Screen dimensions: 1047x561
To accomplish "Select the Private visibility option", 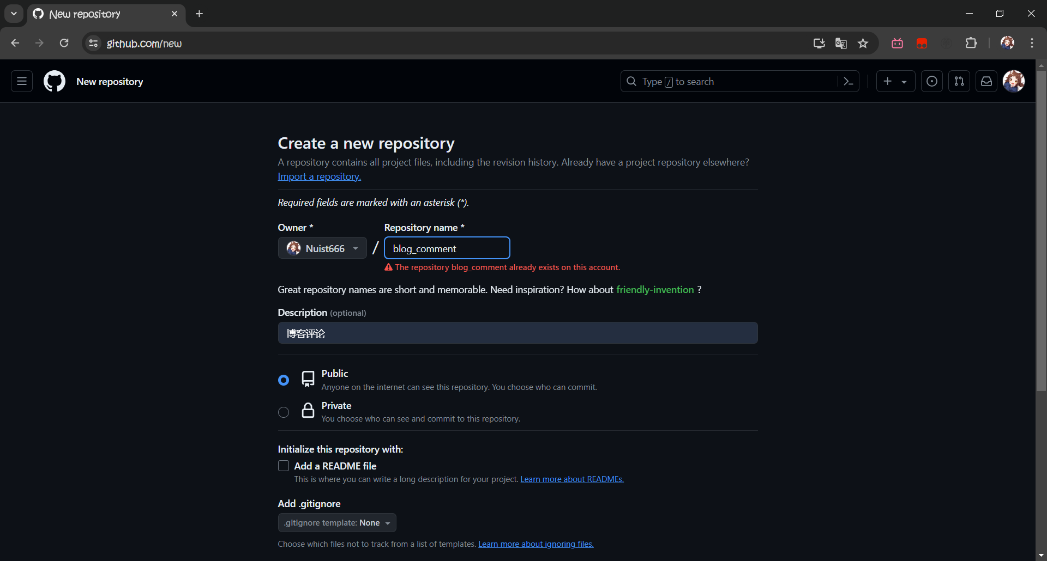I will pos(284,412).
